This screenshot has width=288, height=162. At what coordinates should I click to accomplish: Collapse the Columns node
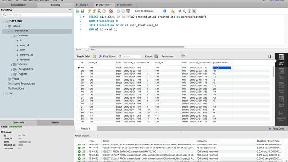11,36
